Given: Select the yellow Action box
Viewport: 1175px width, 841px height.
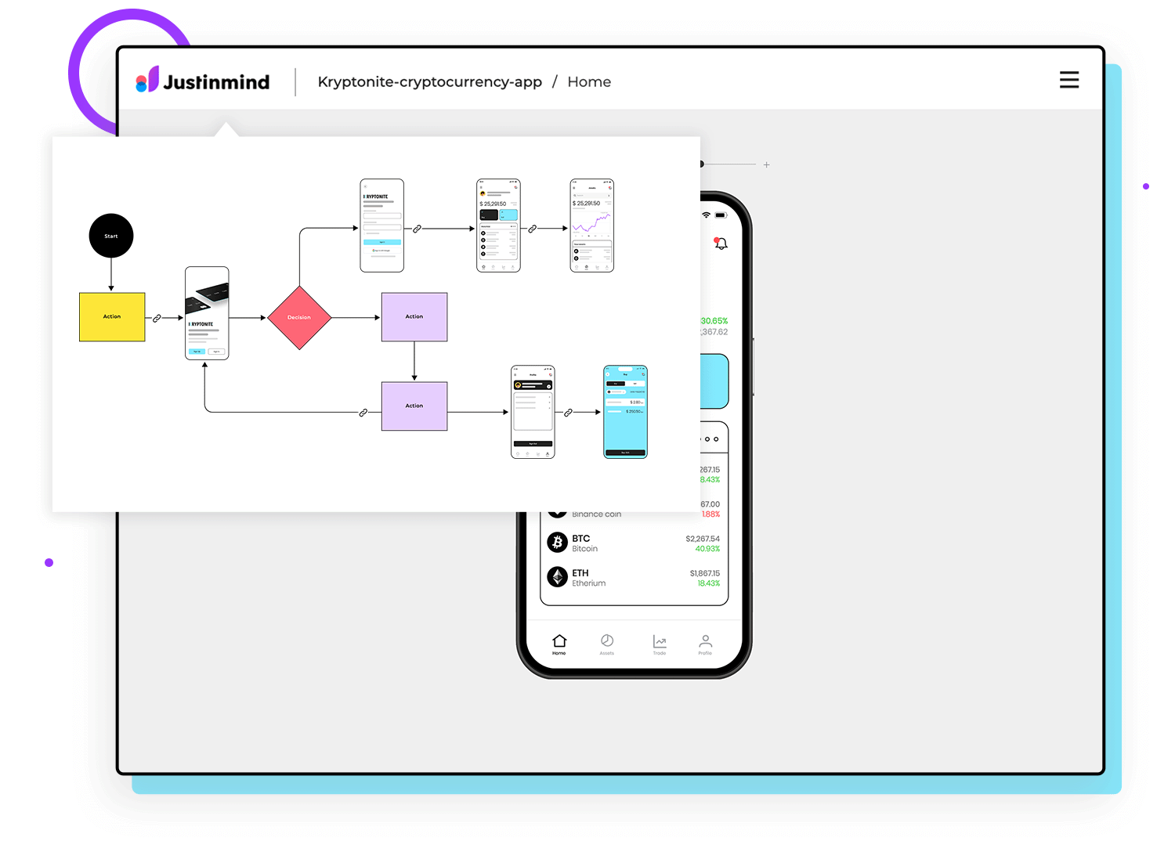Looking at the screenshot, I should pyautogui.click(x=112, y=317).
